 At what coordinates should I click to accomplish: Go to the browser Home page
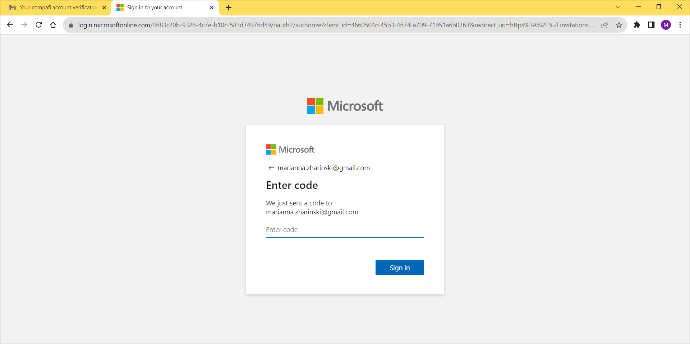(53, 25)
